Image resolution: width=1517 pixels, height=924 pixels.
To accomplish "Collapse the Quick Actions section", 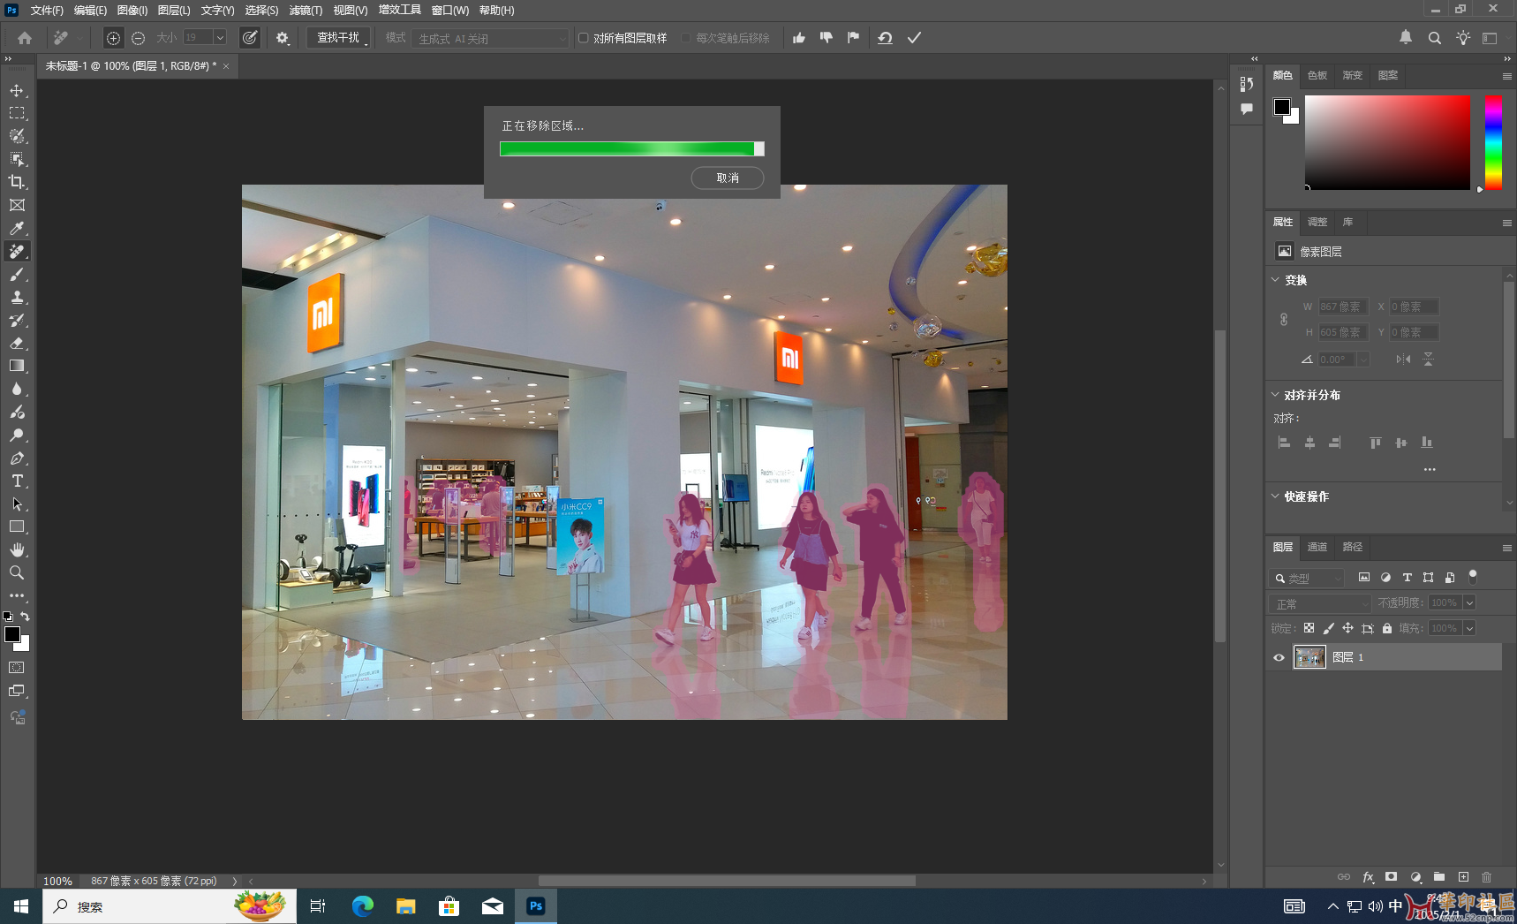I will pyautogui.click(x=1275, y=496).
